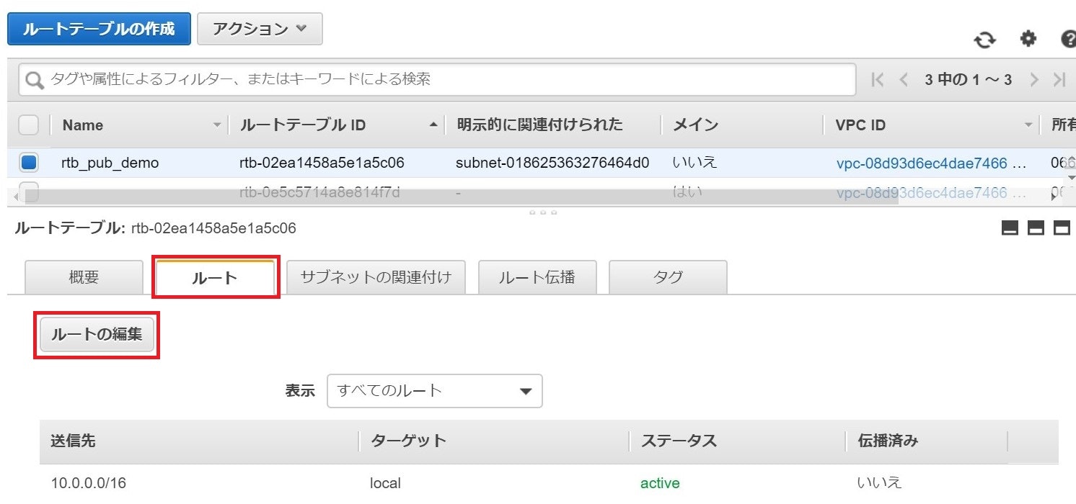The width and height of the screenshot is (1076, 504).
Task: Click the active status text
Action: click(660, 483)
